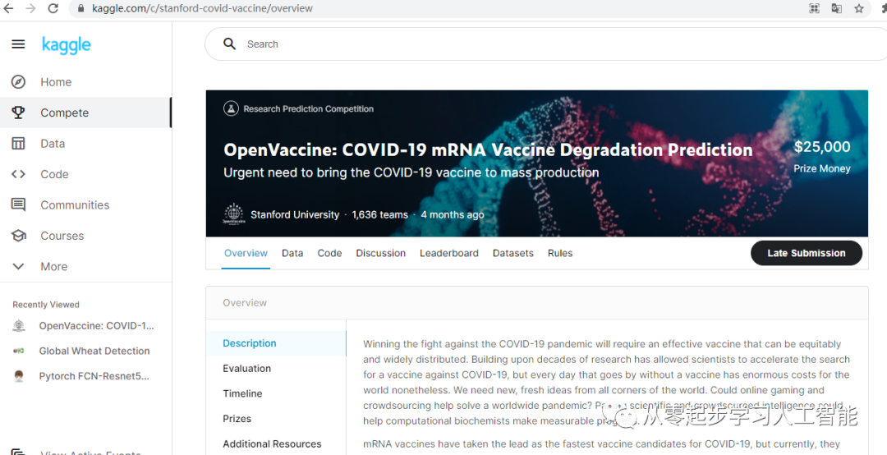The height and width of the screenshot is (455, 887).
Task: Click the OpenVaccine competition title
Action: coord(488,150)
